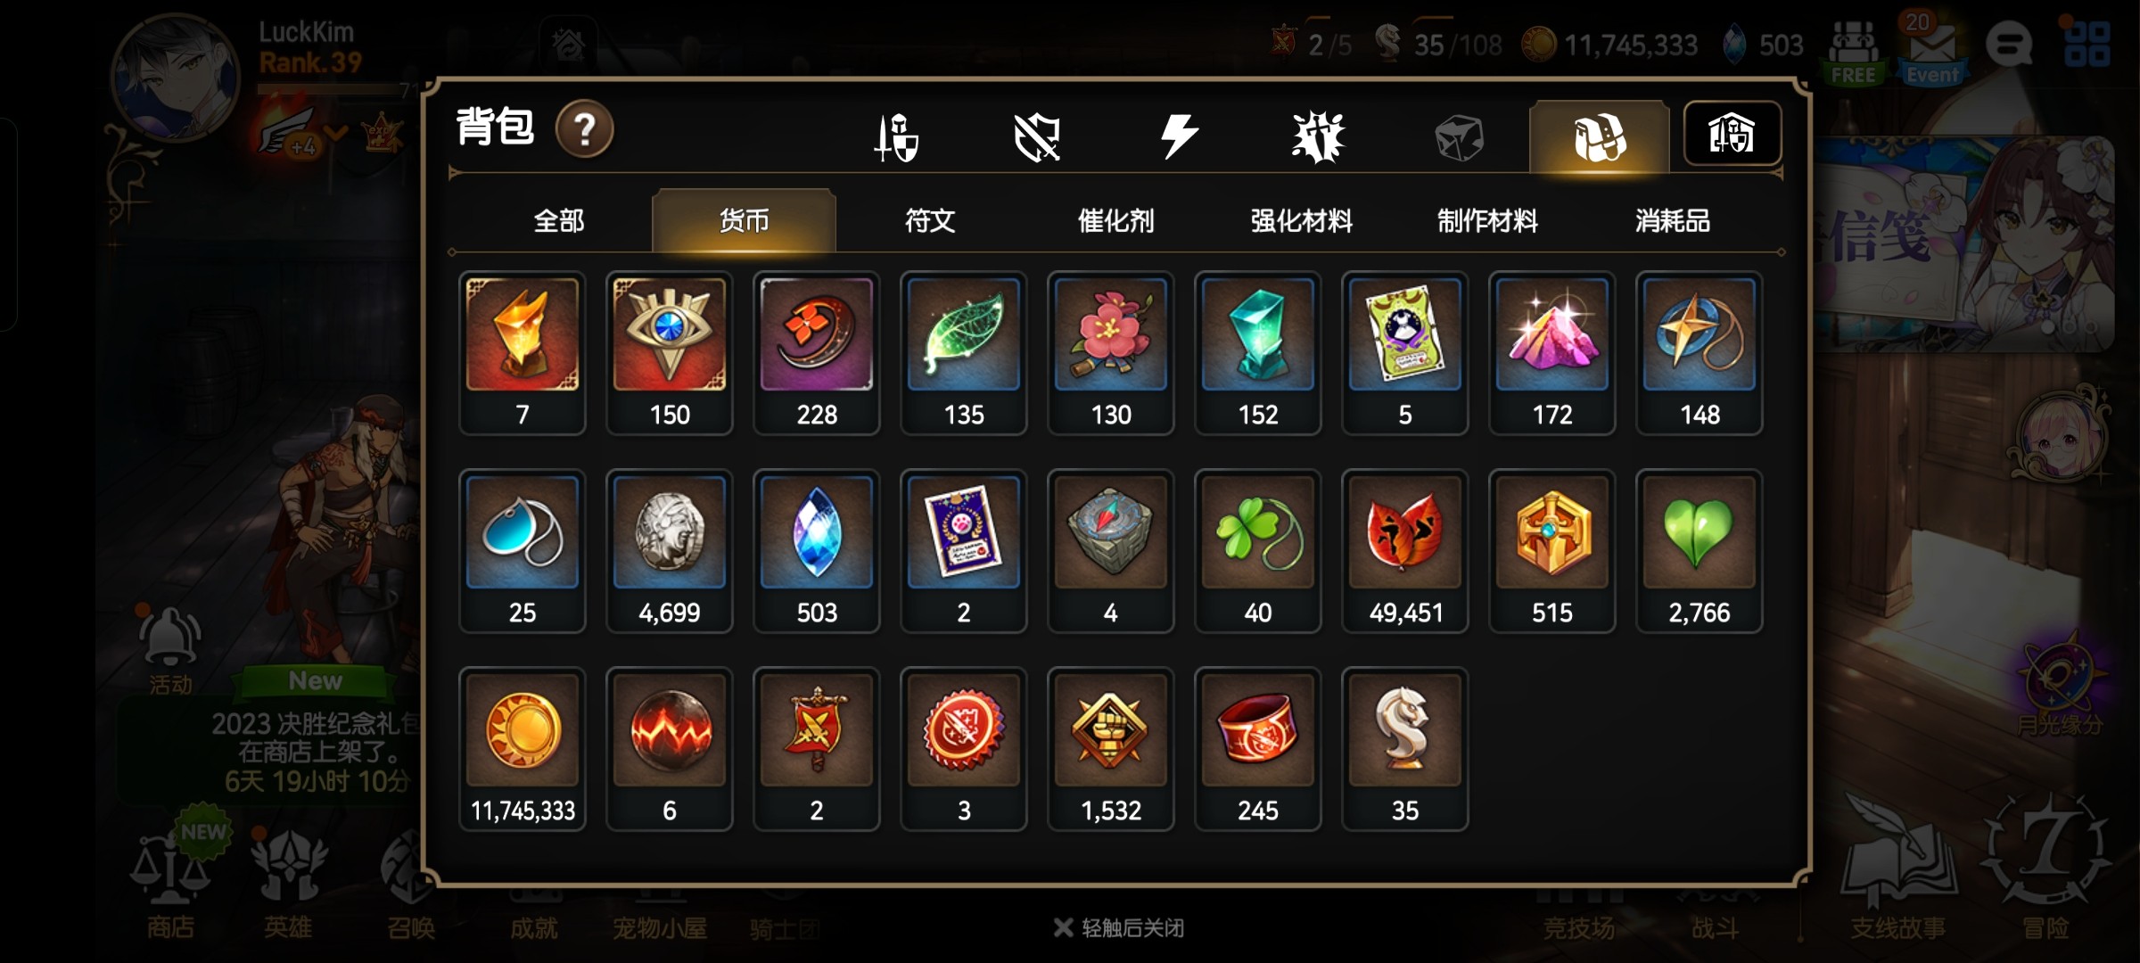Select the weapon and shield equipment category icon
The image size is (2140, 963).
click(x=896, y=137)
